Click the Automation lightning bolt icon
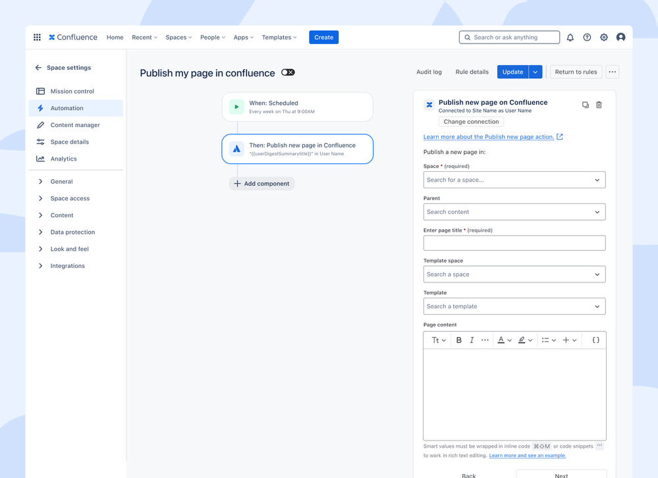This screenshot has height=478, width=658. [x=40, y=108]
